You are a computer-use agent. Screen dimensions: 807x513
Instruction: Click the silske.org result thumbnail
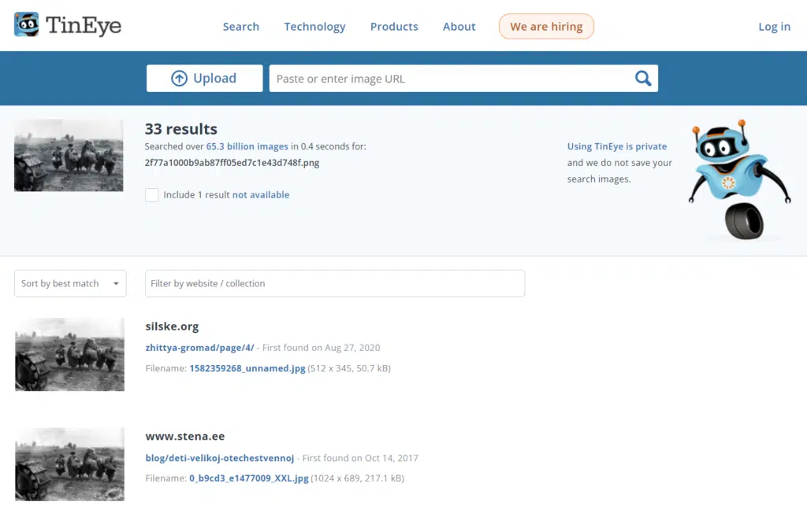(x=69, y=354)
